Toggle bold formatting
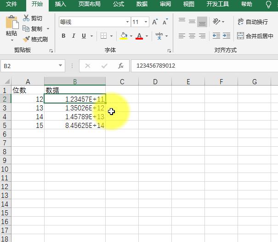Image resolution: width=278 pixels, height=242 pixels. click(63, 36)
